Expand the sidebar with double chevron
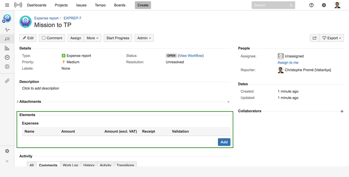Image resolution: width=349 pixels, height=177 pixels. pyautogui.click(x=7, y=161)
